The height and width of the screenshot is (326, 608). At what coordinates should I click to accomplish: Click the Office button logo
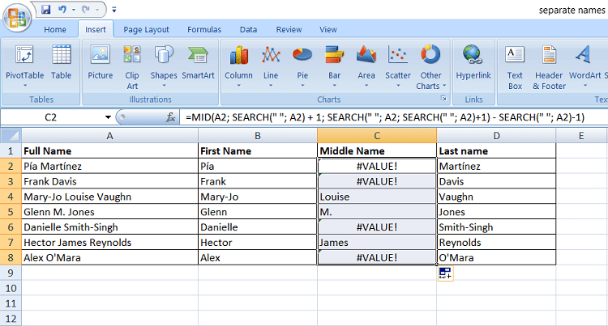(15, 16)
